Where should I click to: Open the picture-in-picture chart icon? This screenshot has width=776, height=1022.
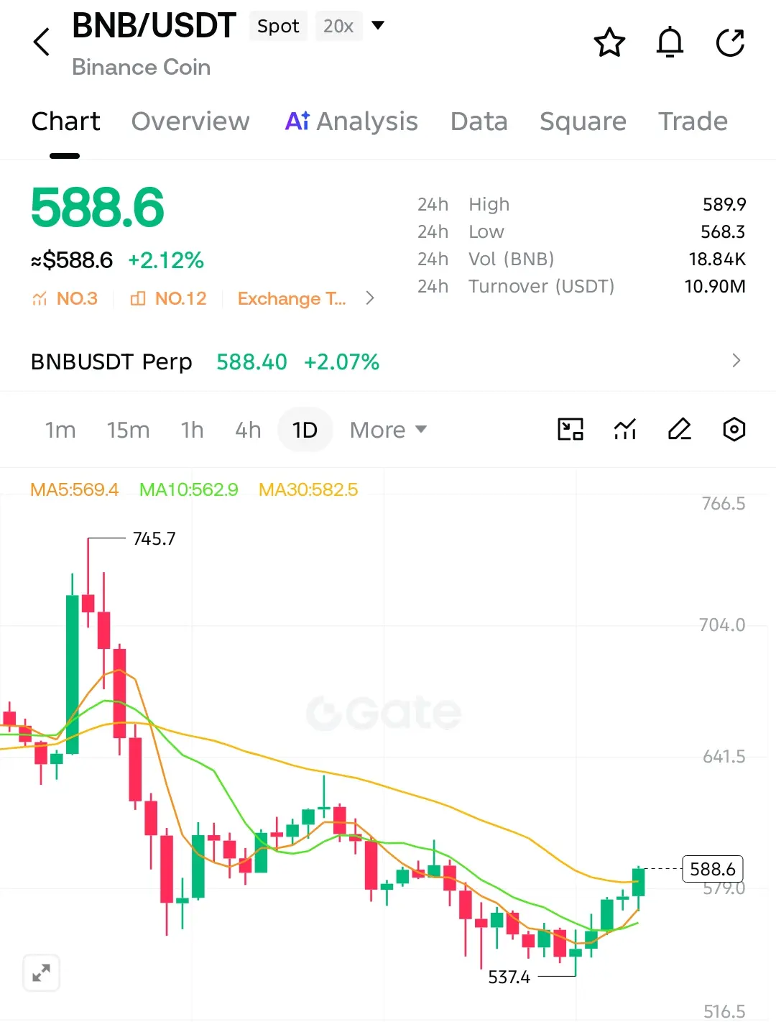(571, 429)
